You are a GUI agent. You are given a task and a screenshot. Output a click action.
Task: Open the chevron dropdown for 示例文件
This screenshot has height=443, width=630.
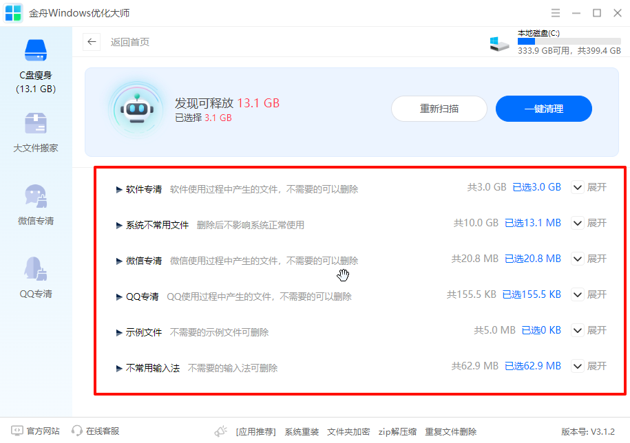coord(578,330)
